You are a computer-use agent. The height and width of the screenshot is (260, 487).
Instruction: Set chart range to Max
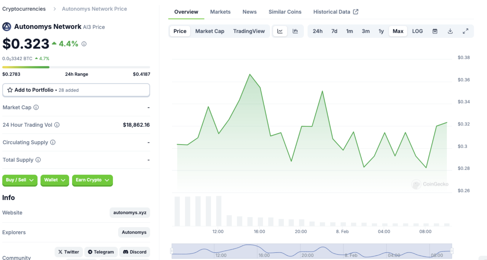tap(398, 31)
